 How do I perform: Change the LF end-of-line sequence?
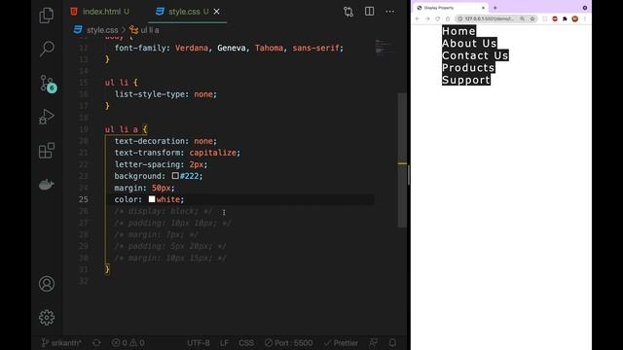[224, 342]
